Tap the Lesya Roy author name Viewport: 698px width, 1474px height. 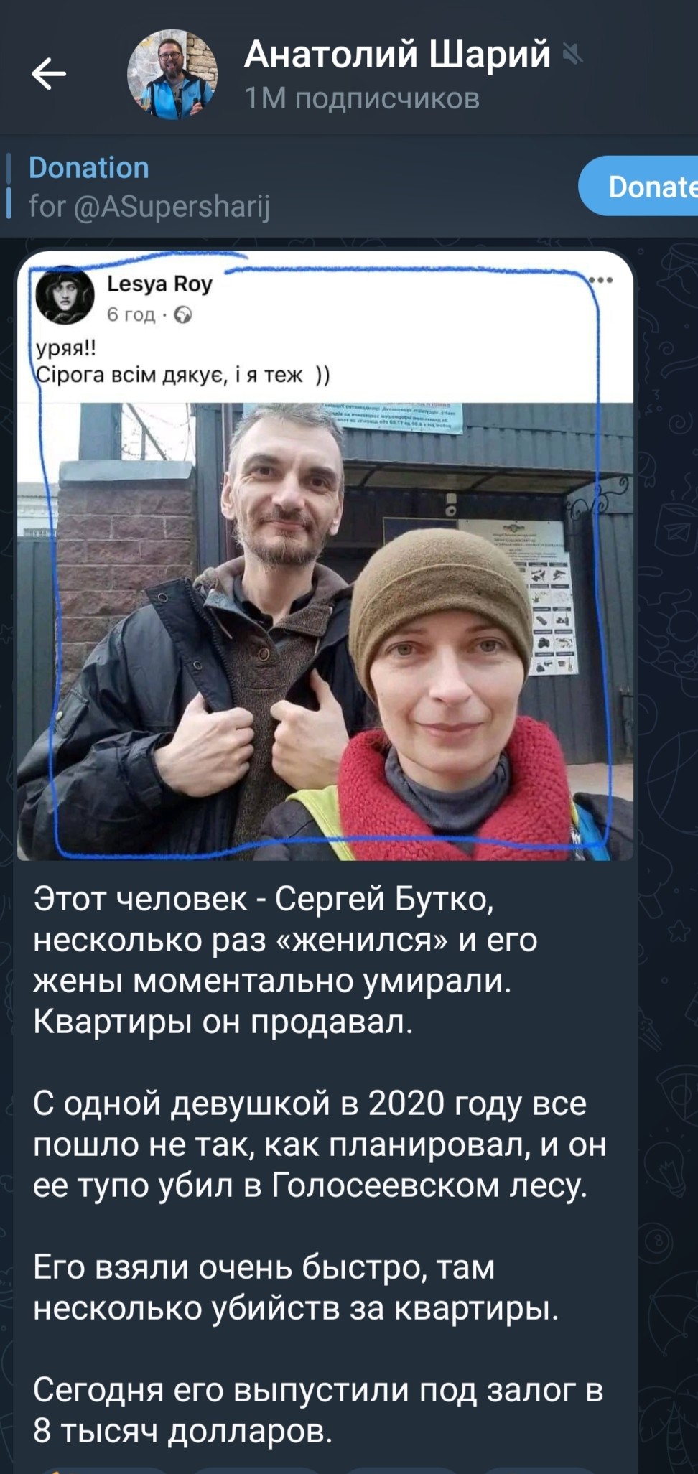tap(159, 284)
